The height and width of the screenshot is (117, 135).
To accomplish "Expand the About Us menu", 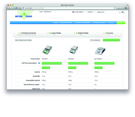I will click(x=112, y=23).
